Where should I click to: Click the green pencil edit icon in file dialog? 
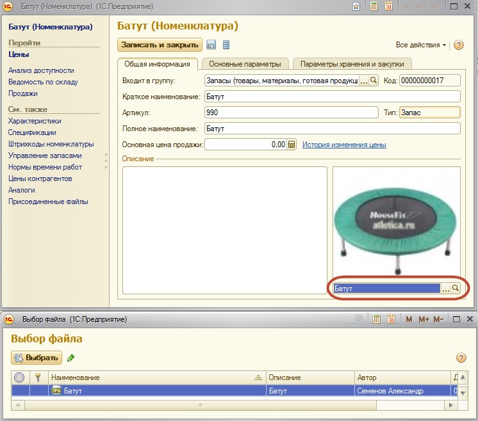71,358
